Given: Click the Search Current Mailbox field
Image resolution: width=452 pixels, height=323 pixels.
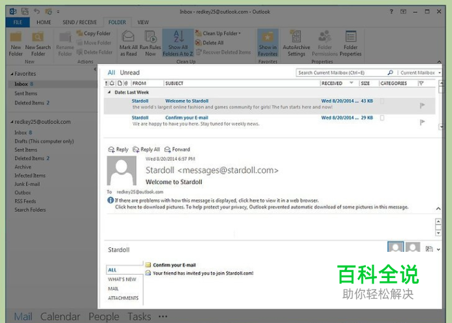Looking at the screenshot, I should point(342,72).
